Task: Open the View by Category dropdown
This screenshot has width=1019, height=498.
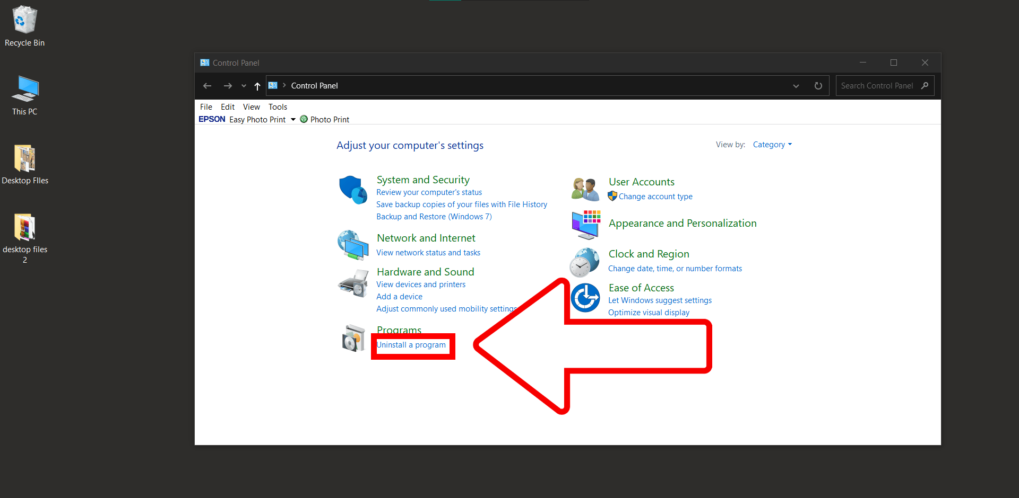Action: pos(772,144)
